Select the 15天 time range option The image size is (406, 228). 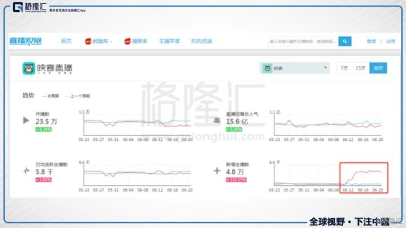click(360, 68)
